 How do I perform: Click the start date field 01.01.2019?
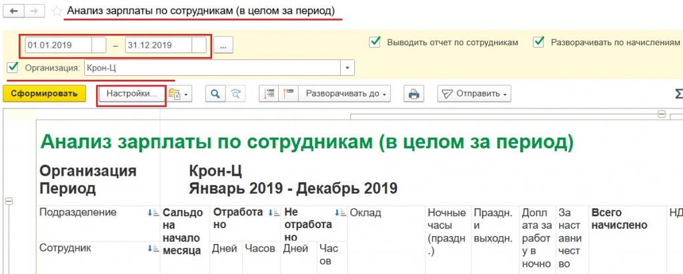59,45
